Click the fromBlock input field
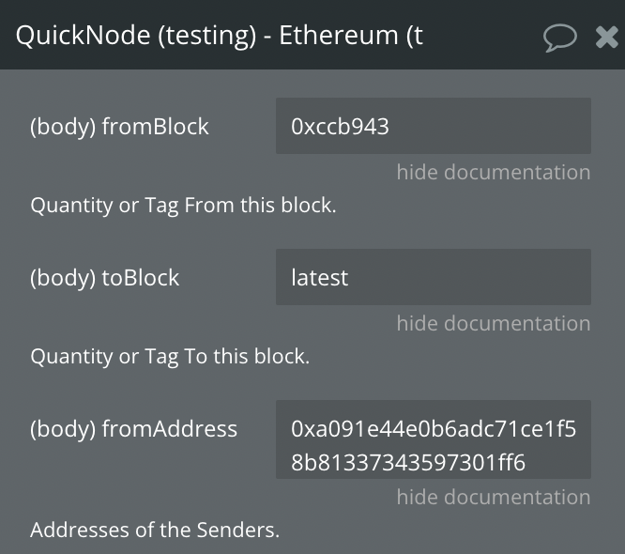625x554 pixels. tap(433, 126)
